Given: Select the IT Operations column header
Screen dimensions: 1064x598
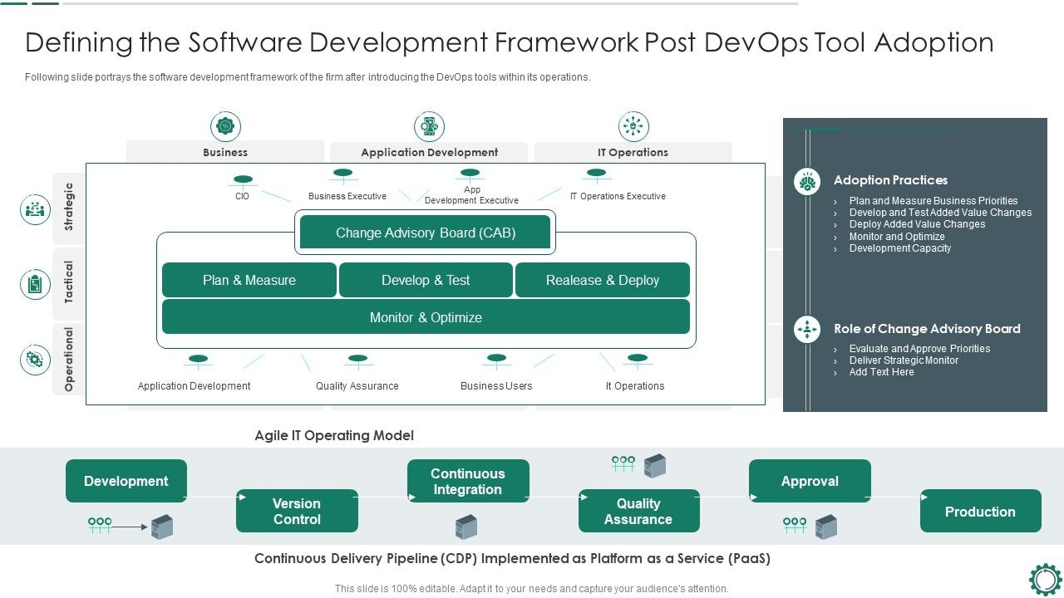Looking at the screenshot, I should [x=633, y=152].
